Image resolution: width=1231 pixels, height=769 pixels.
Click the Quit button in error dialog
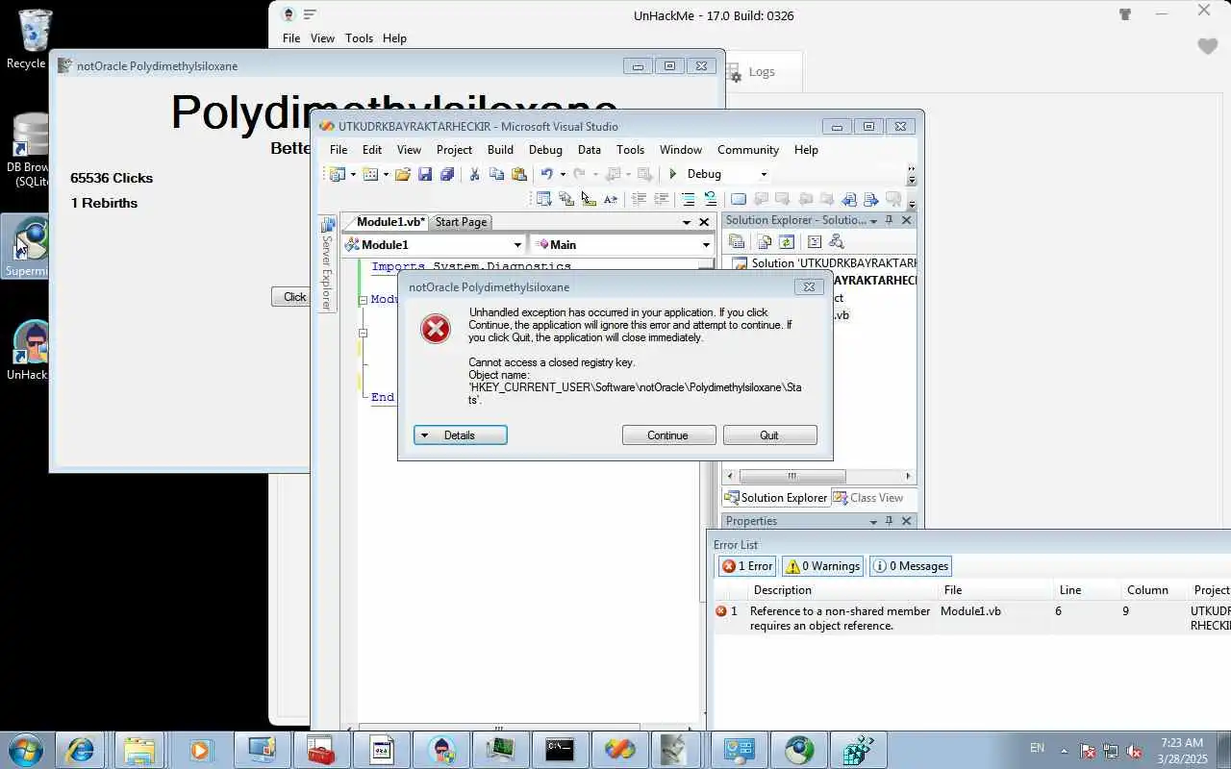[769, 435]
